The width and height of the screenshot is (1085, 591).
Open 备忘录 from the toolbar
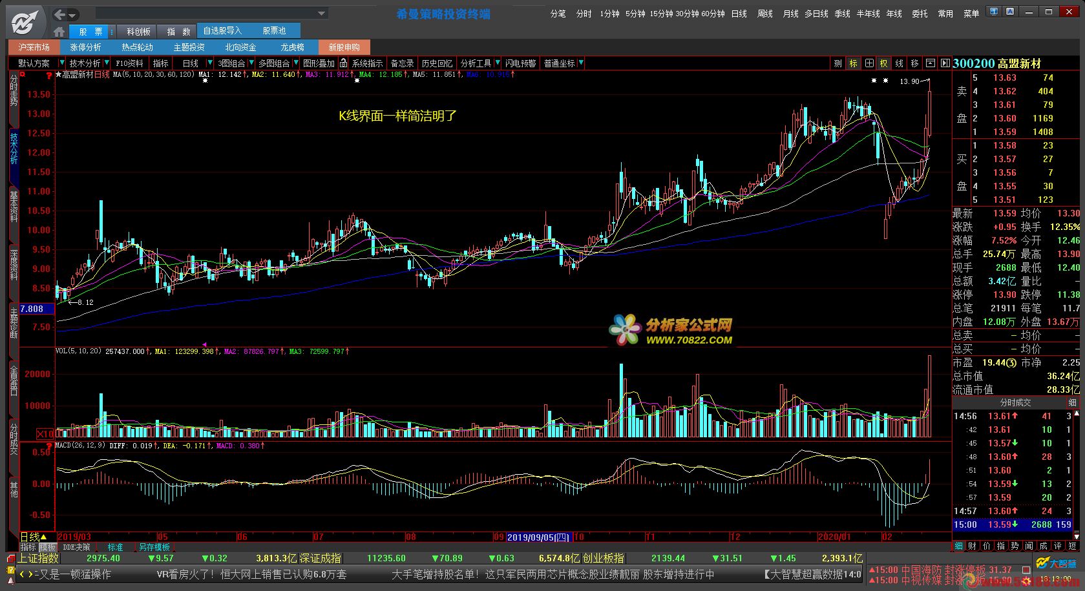point(401,63)
